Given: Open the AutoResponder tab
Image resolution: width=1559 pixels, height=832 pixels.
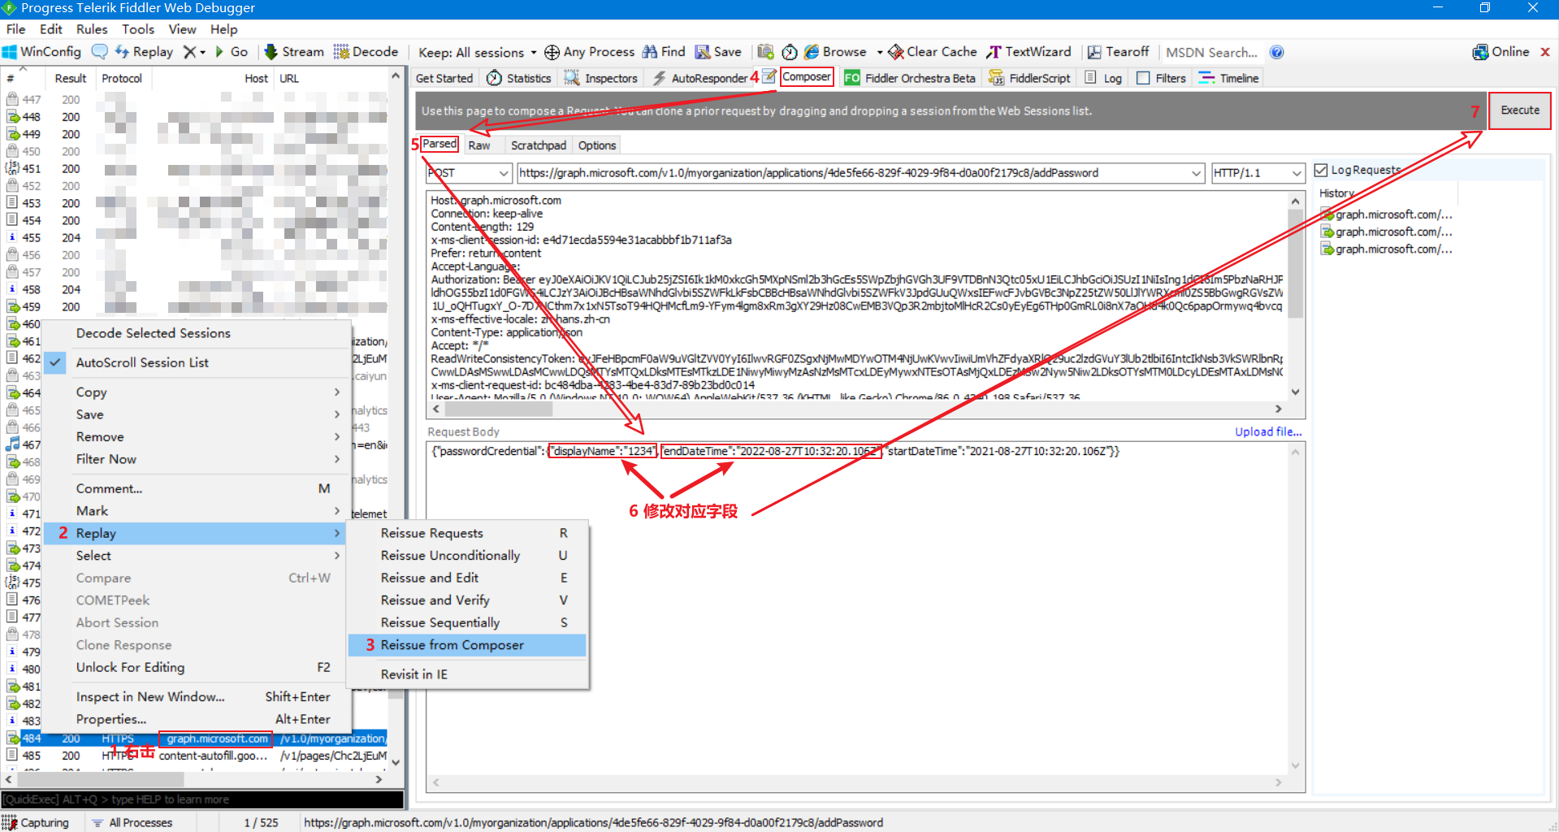Looking at the screenshot, I should point(700,78).
